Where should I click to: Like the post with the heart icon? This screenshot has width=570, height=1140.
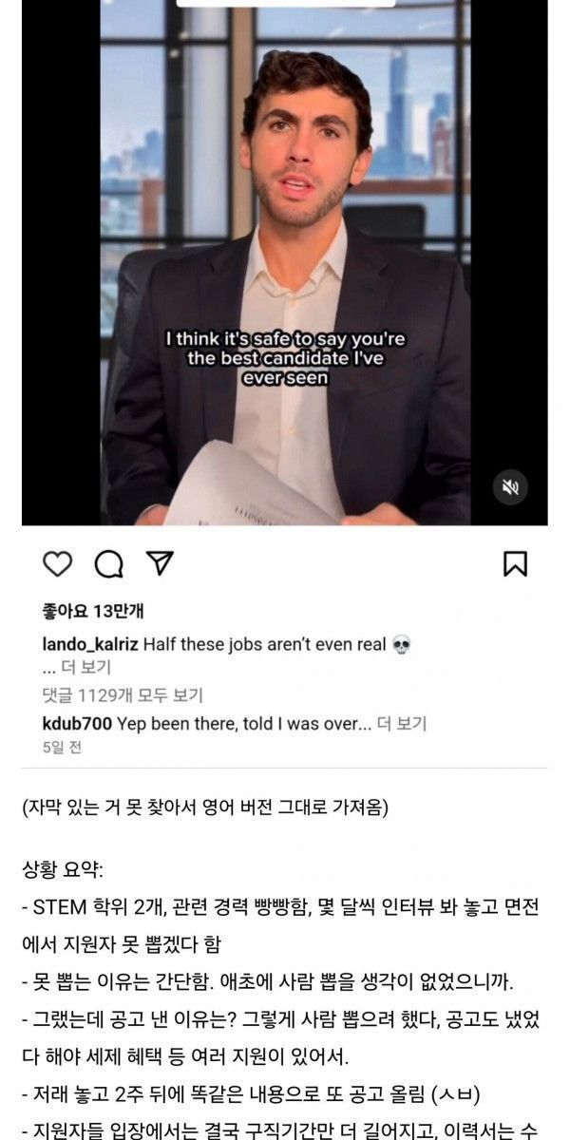click(x=58, y=563)
